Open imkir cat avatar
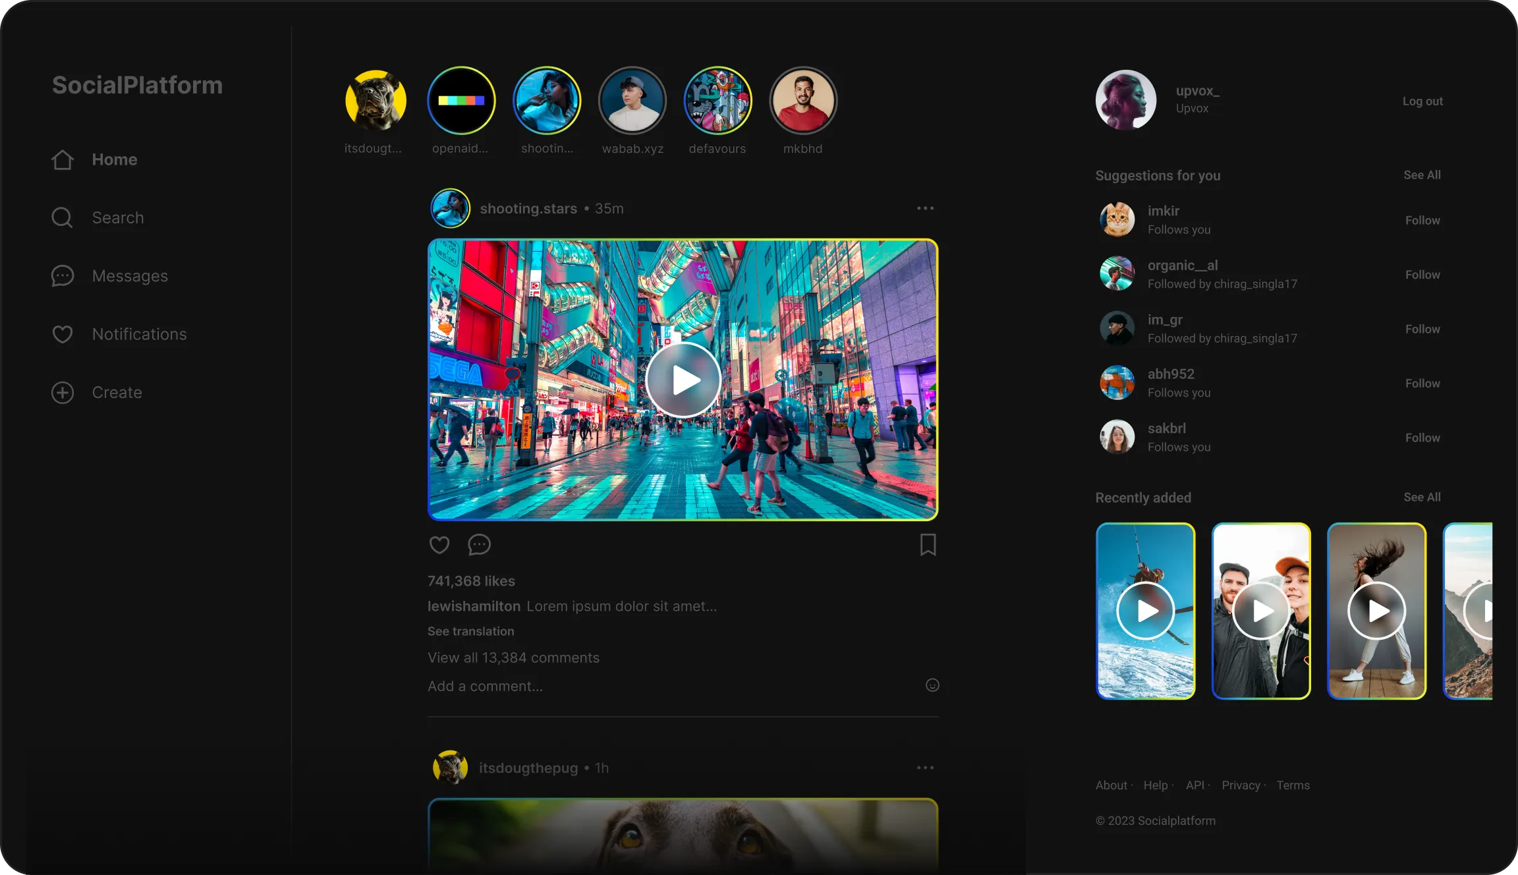 (1117, 219)
